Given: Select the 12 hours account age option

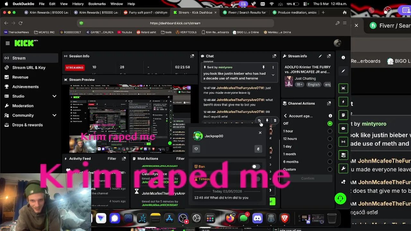Looking at the screenshot, I should (330, 139).
